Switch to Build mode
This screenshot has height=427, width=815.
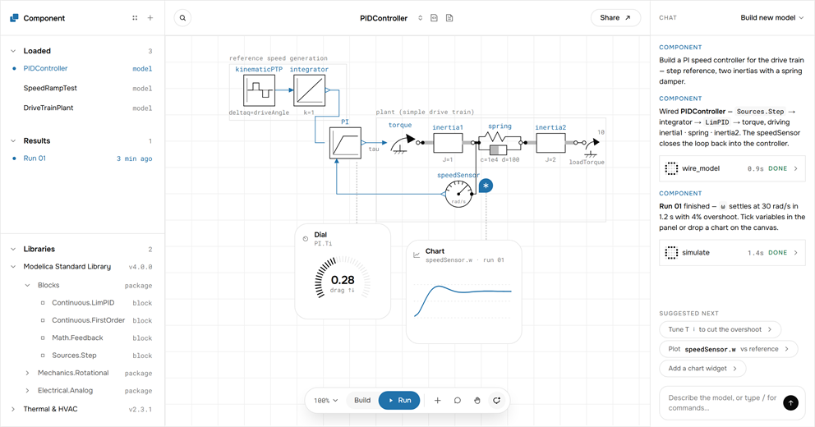click(x=362, y=401)
